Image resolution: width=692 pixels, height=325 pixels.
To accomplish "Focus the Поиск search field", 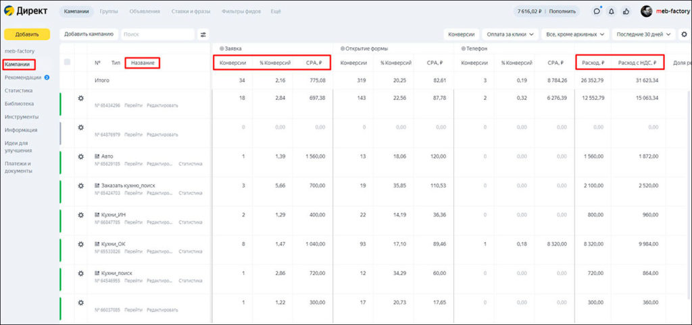I will (157, 34).
